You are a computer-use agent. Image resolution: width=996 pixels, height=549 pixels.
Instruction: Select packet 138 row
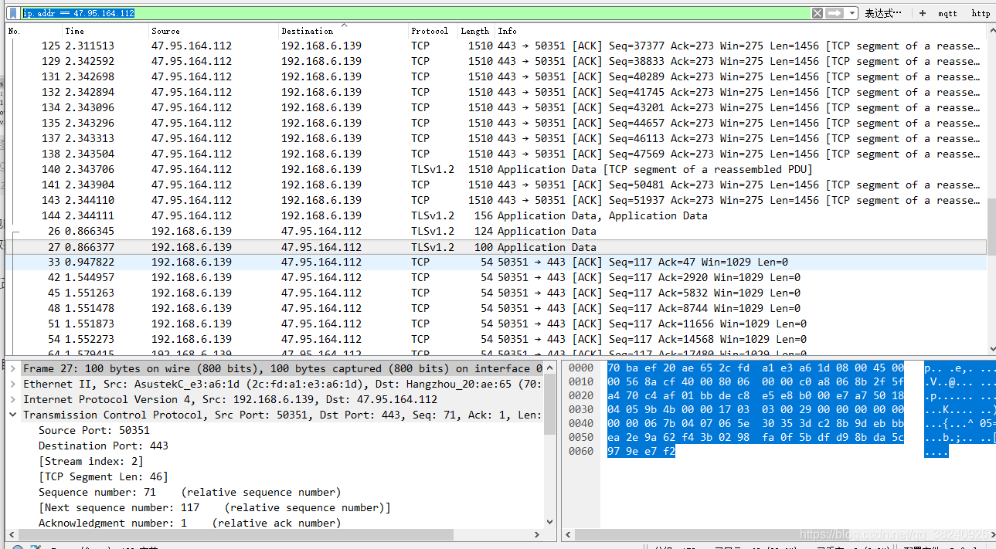(x=495, y=154)
